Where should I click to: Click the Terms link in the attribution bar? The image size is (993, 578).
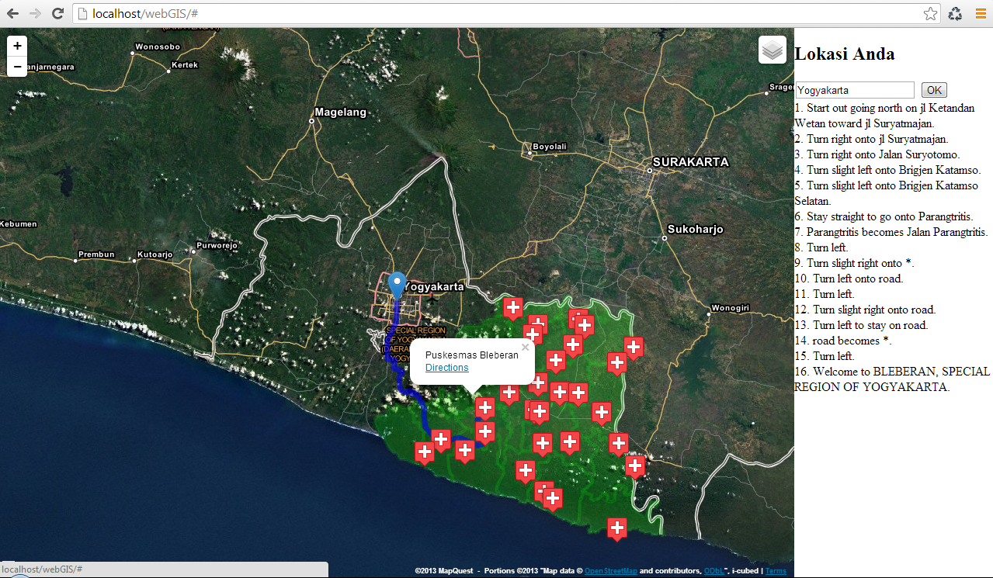pyautogui.click(x=776, y=570)
